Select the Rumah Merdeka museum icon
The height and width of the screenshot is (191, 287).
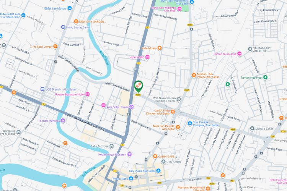[x=63, y=121]
